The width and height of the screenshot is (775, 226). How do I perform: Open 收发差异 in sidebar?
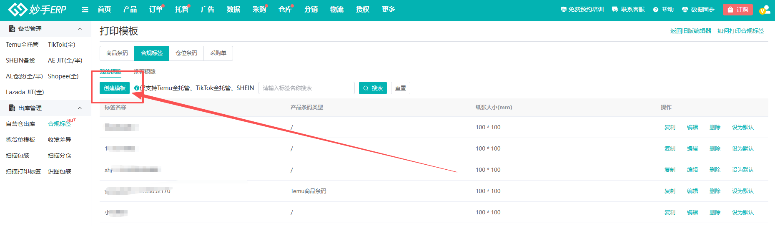60,140
